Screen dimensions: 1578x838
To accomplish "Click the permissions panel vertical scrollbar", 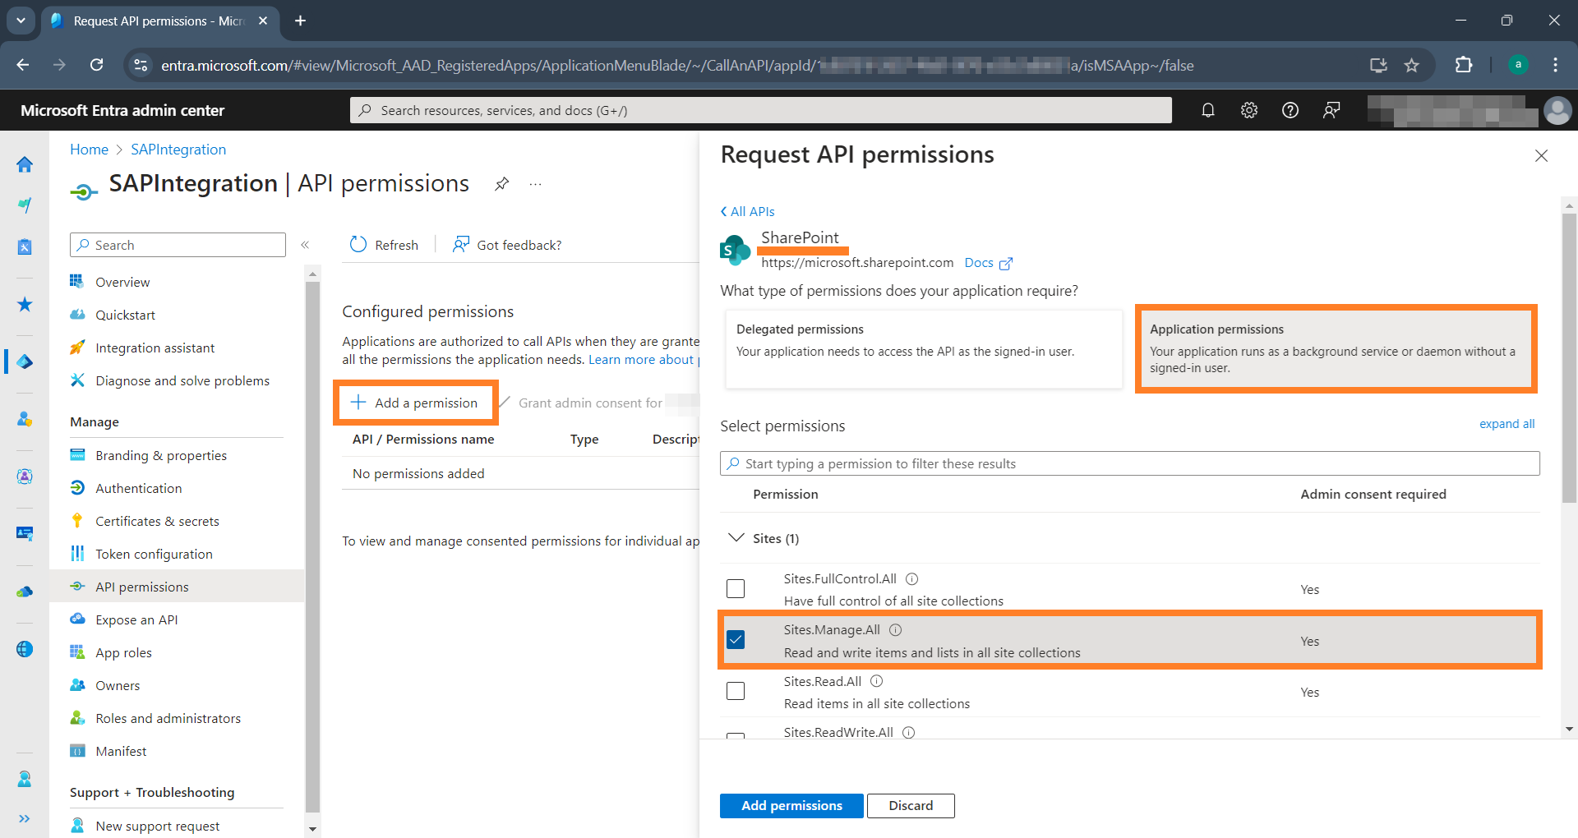I will [x=1569, y=357].
